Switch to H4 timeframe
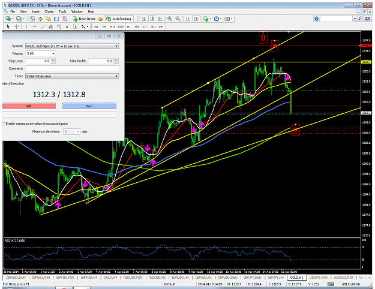This screenshot has height=289, width=375. 137,27
